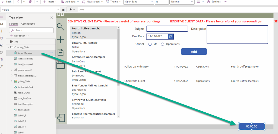Select Label1_3 in the tree
Viewport: 278px width, 134px height.
tap(22, 115)
